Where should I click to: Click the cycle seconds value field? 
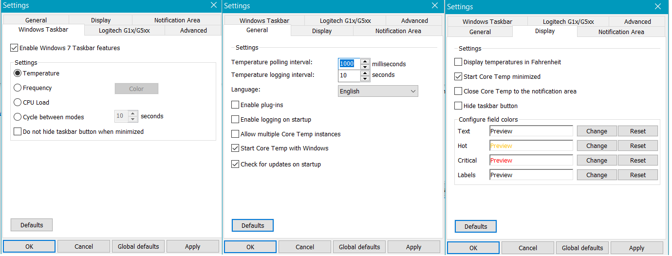(x=121, y=116)
